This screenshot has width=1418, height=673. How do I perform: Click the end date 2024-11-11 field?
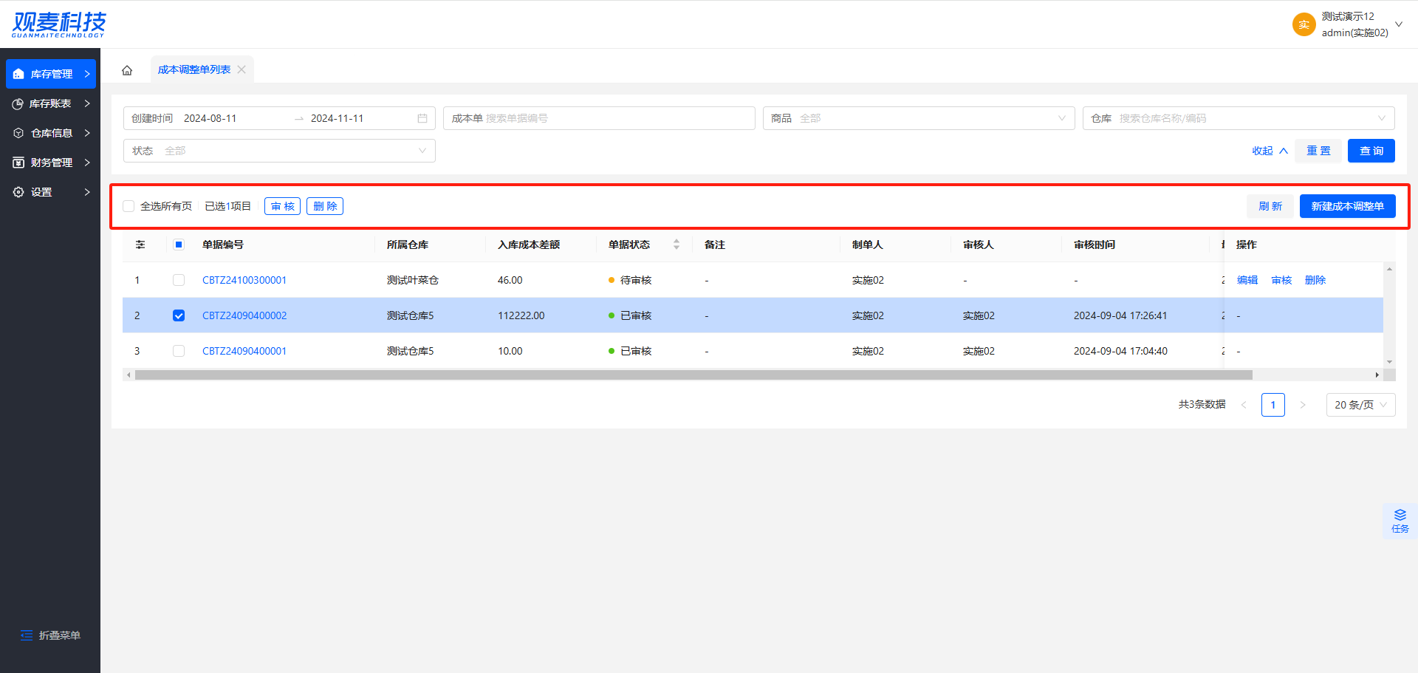point(338,118)
